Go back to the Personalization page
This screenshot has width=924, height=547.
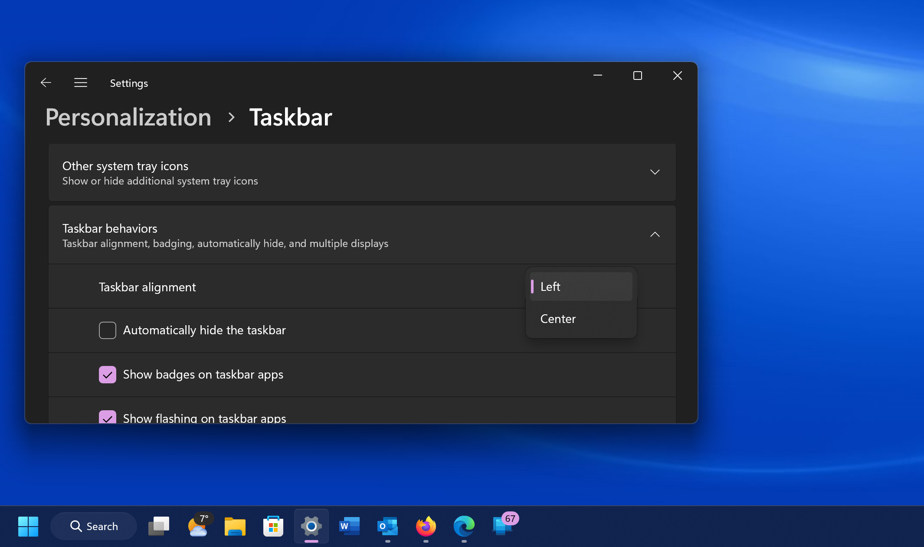tap(128, 117)
